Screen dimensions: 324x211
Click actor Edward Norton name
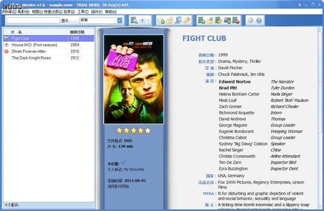point(235,82)
